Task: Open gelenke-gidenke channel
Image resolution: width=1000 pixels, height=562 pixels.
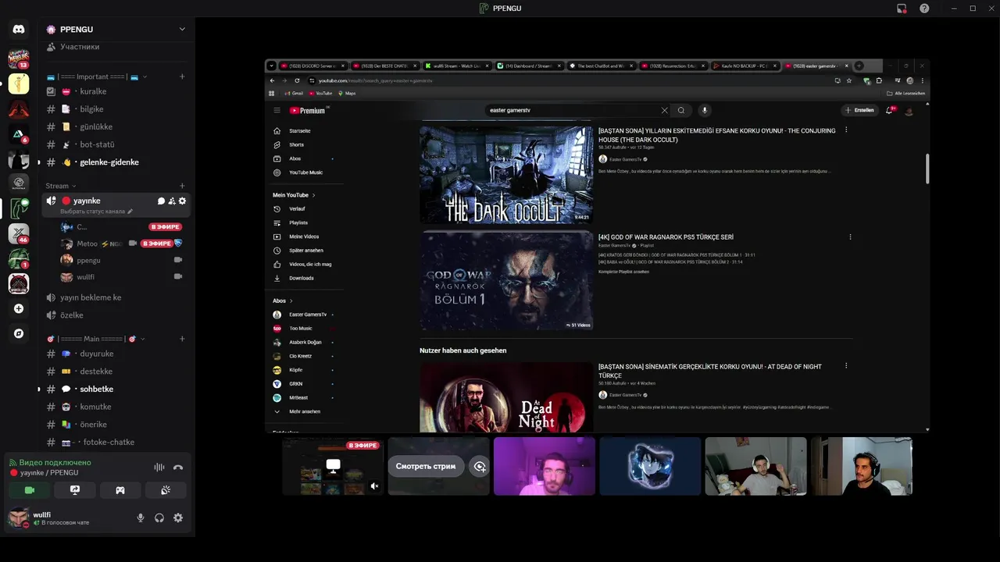Action: tap(116, 162)
